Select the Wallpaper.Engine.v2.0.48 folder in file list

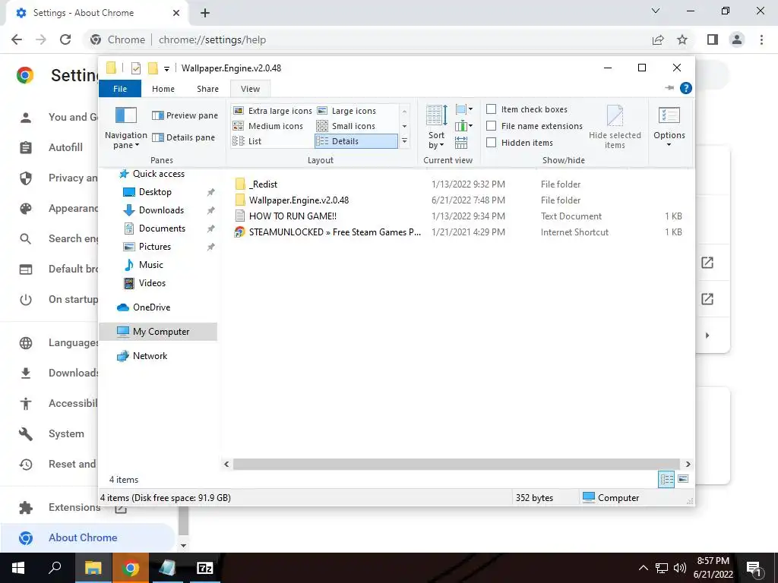(299, 200)
